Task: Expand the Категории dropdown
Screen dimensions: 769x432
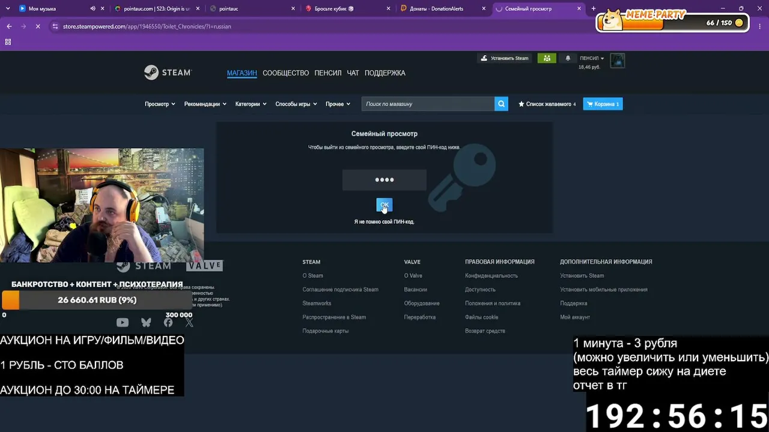Action: (251, 104)
